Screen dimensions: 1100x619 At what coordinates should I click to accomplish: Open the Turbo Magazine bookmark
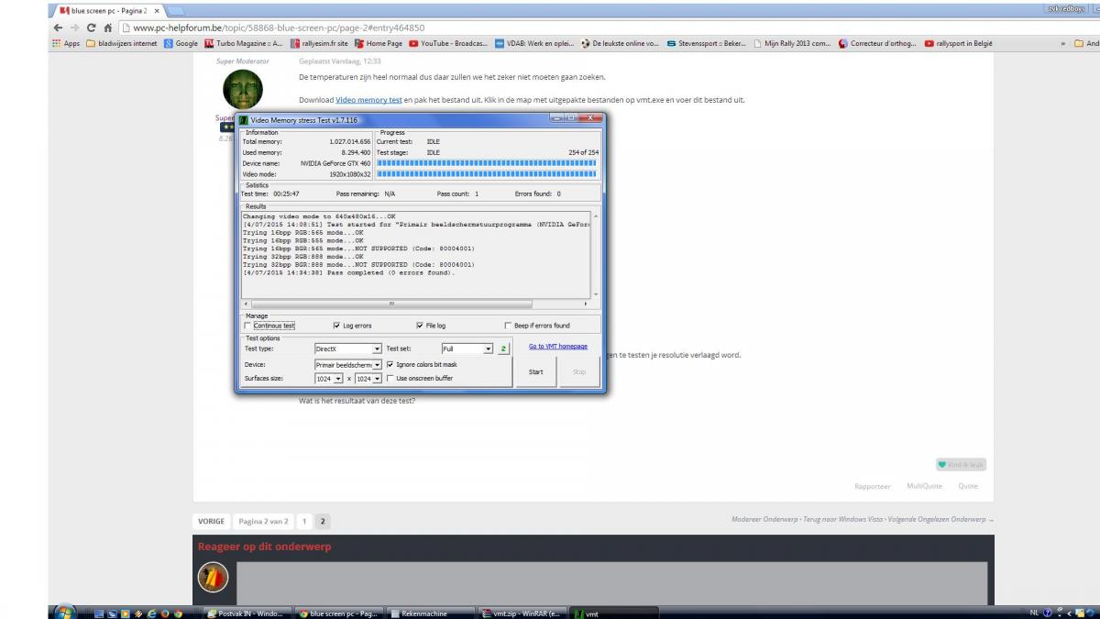[x=244, y=43]
